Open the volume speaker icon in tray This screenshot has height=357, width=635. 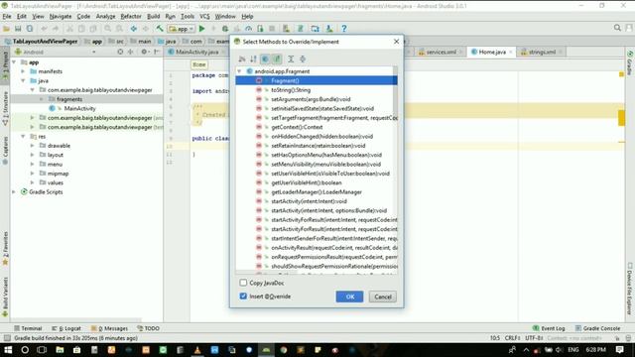pos(560,350)
